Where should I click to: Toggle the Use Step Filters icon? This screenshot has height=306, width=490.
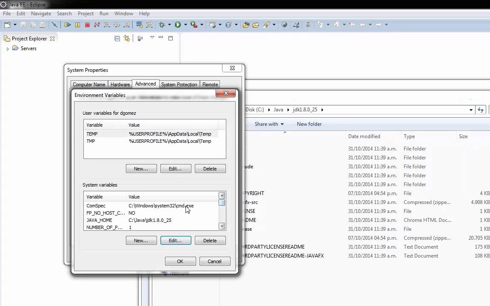pos(149,25)
